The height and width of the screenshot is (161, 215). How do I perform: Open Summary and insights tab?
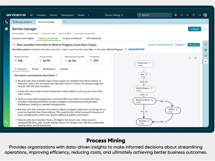click(23, 38)
